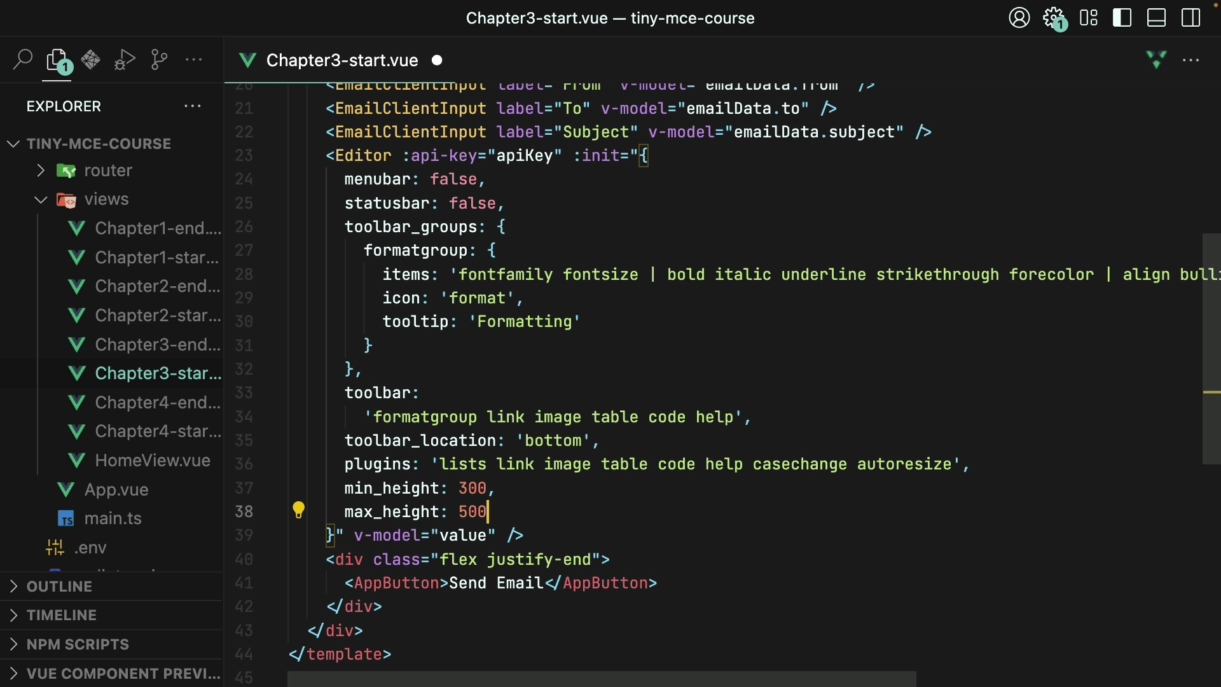
Task: Open the Search view in activity bar
Action: (23, 60)
